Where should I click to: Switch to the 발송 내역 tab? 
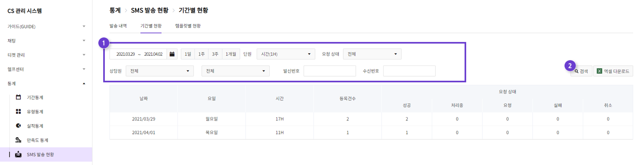pyautogui.click(x=118, y=26)
